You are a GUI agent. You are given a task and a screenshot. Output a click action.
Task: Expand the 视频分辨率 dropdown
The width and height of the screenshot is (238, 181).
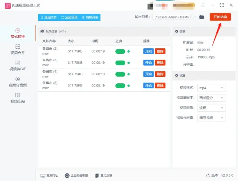point(212,118)
